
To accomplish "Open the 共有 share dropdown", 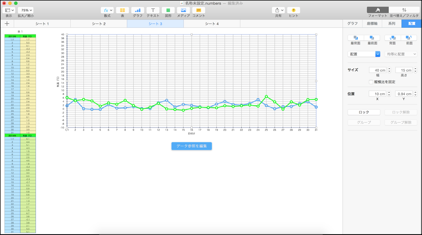I will click(279, 10).
